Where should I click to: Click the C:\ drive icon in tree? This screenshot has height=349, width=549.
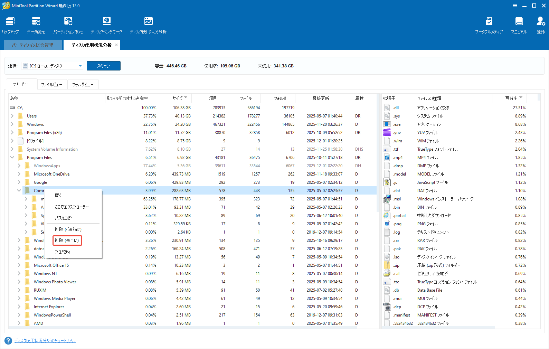(x=13, y=107)
